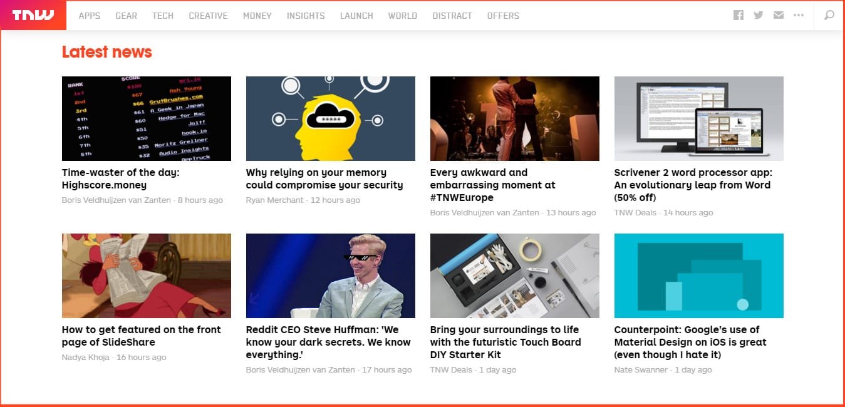Image resolution: width=845 pixels, height=407 pixels.
Task: Open the WORLD section
Action: pyautogui.click(x=403, y=16)
